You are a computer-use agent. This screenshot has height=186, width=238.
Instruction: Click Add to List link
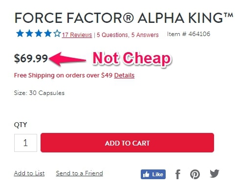[x=29, y=173]
